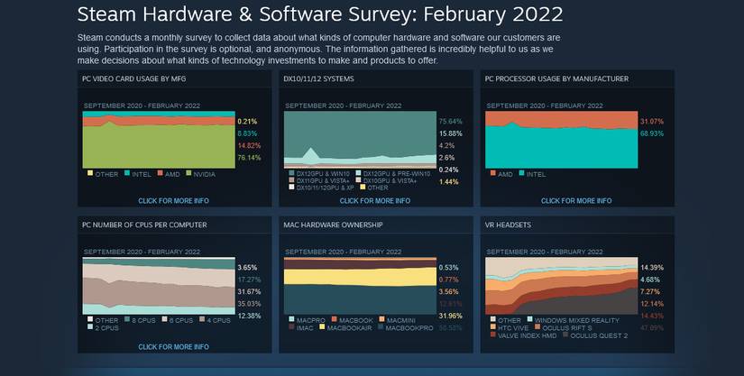Click the 31.67% value in CPUs panel
This screenshot has width=744, height=376.
click(x=249, y=291)
